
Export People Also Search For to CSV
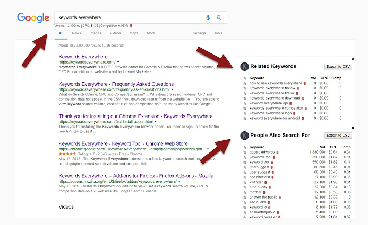(338, 136)
